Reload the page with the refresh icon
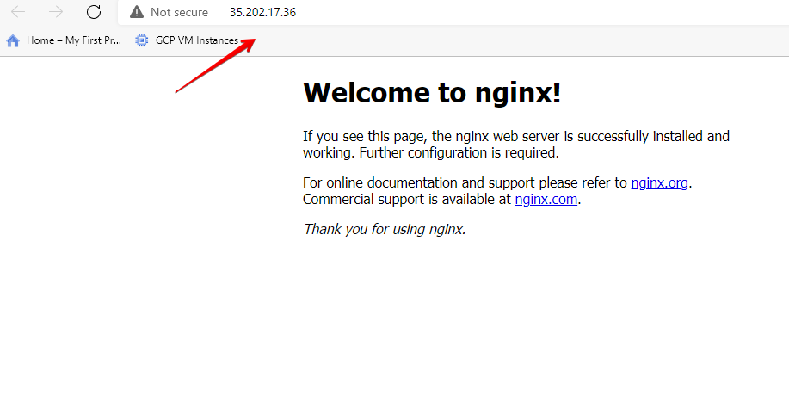The width and height of the screenshot is (789, 414). click(x=94, y=11)
